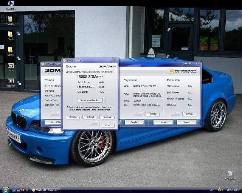Click the Feature Tests label
The width and height of the screenshot is (242, 193).
51,100
